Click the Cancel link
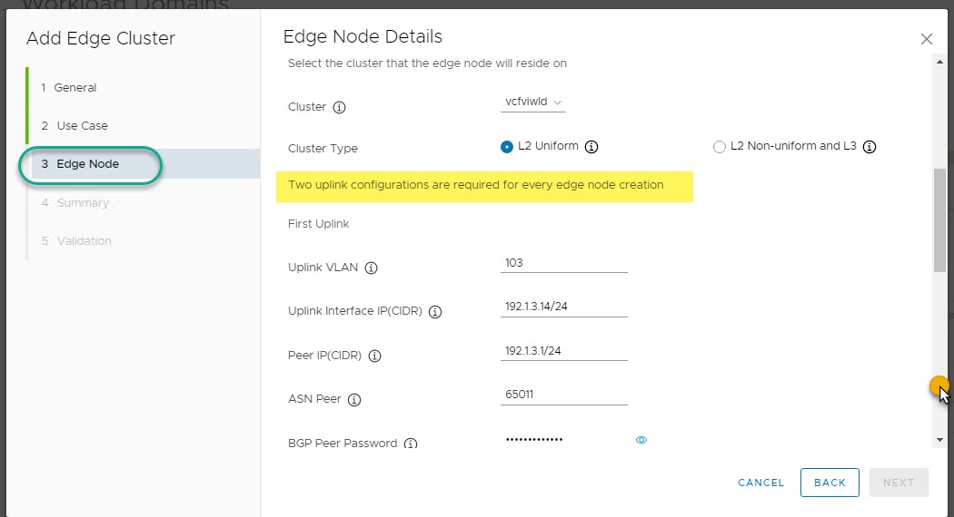This screenshot has width=954, height=517. [x=760, y=483]
